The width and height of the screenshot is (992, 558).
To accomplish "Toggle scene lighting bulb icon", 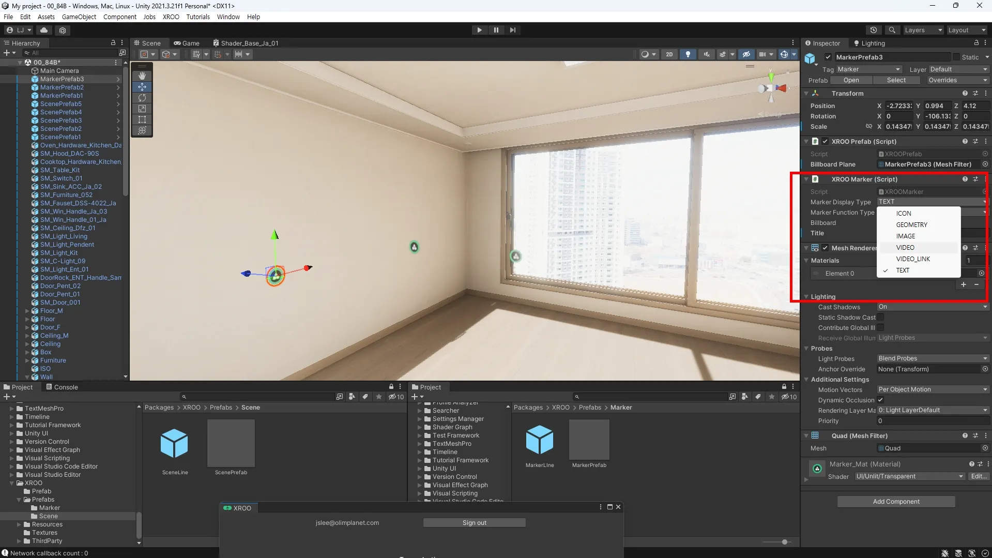I will click(x=688, y=54).
